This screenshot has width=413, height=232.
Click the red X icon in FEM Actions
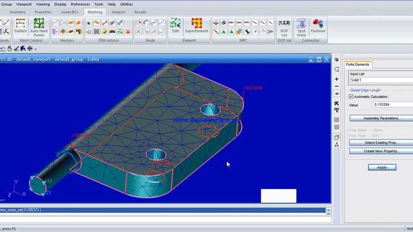pos(128,32)
